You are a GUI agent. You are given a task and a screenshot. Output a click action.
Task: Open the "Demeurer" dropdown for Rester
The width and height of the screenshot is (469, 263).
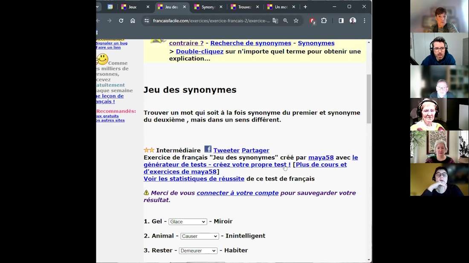[198, 251]
